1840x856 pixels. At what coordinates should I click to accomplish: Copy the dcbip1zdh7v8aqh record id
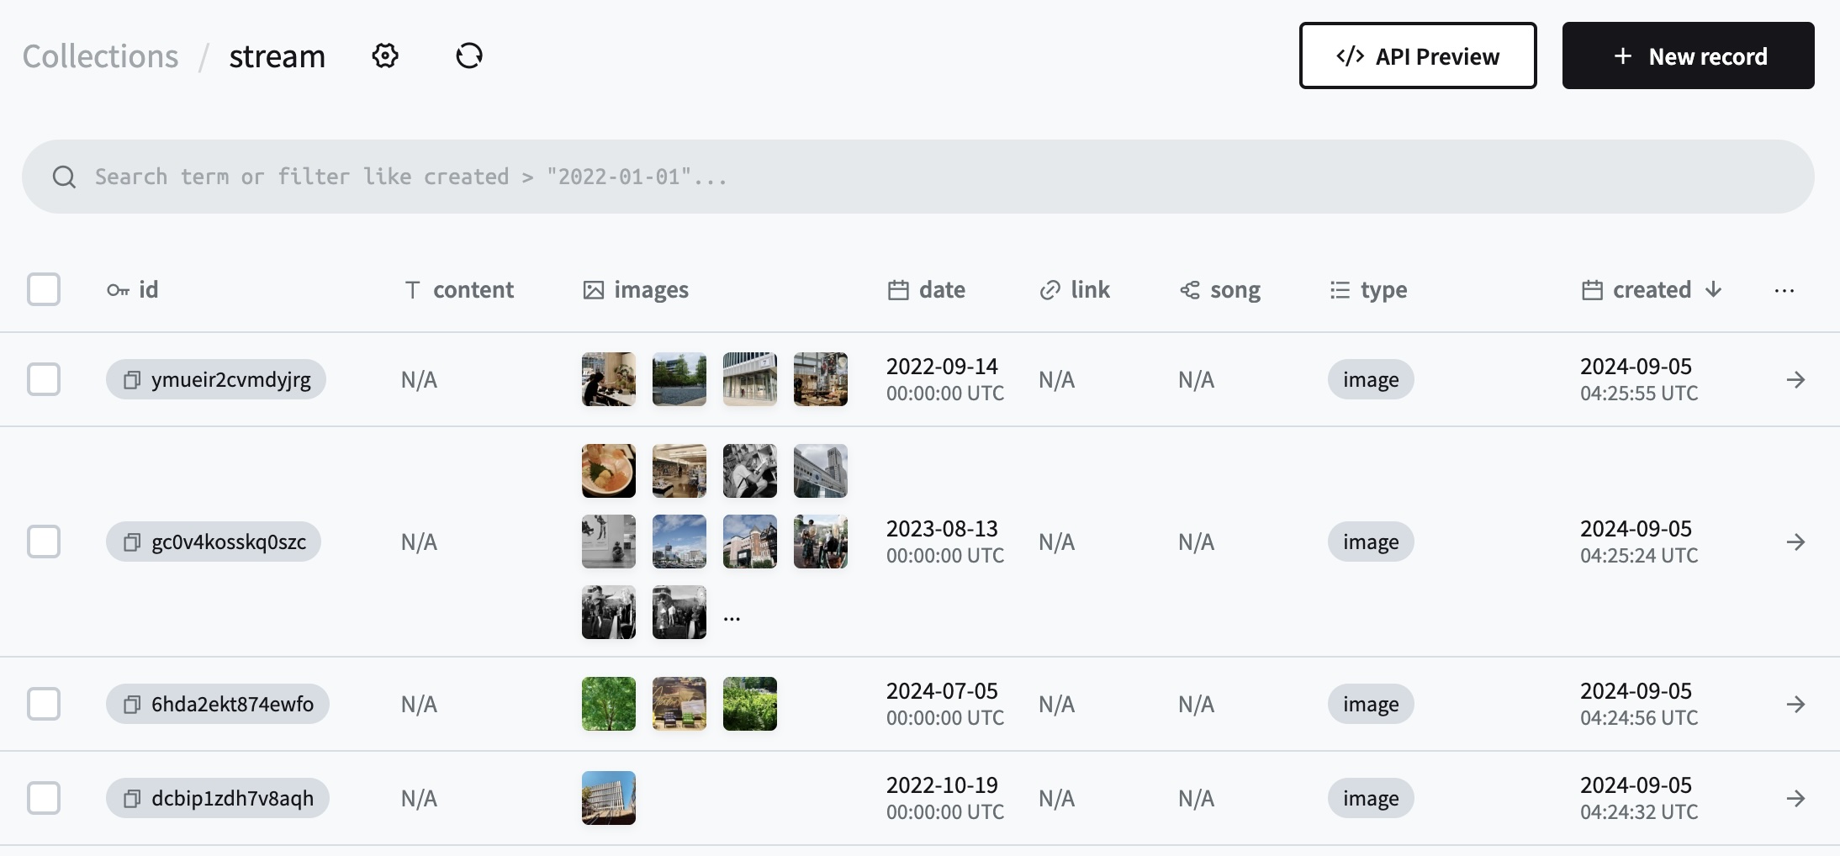pyautogui.click(x=132, y=799)
